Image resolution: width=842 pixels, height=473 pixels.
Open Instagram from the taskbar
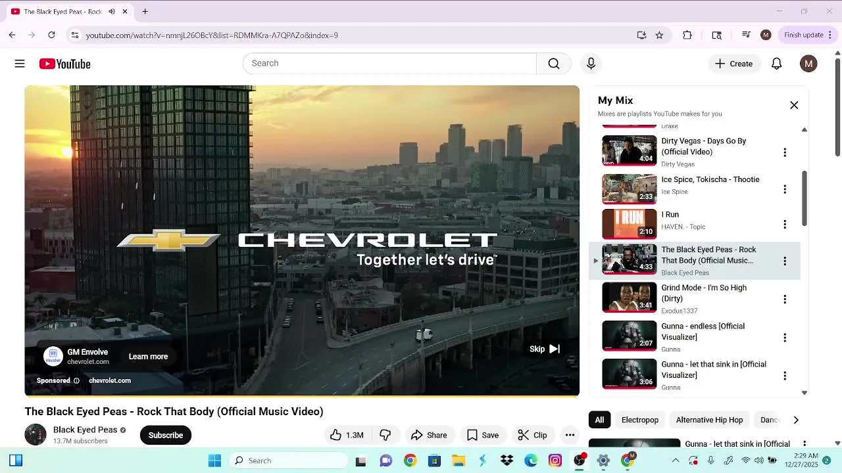555,461
